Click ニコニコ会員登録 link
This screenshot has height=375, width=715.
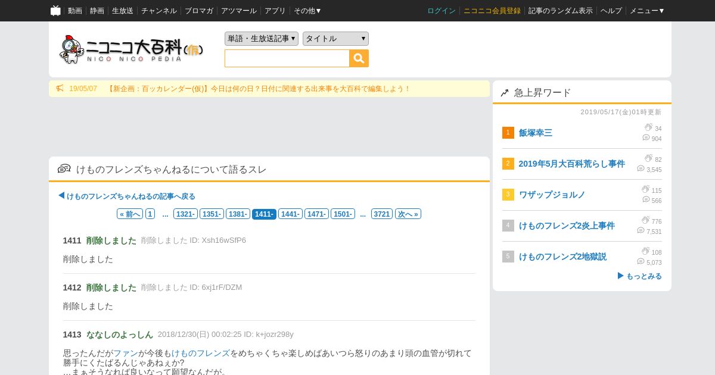[492, 11]
